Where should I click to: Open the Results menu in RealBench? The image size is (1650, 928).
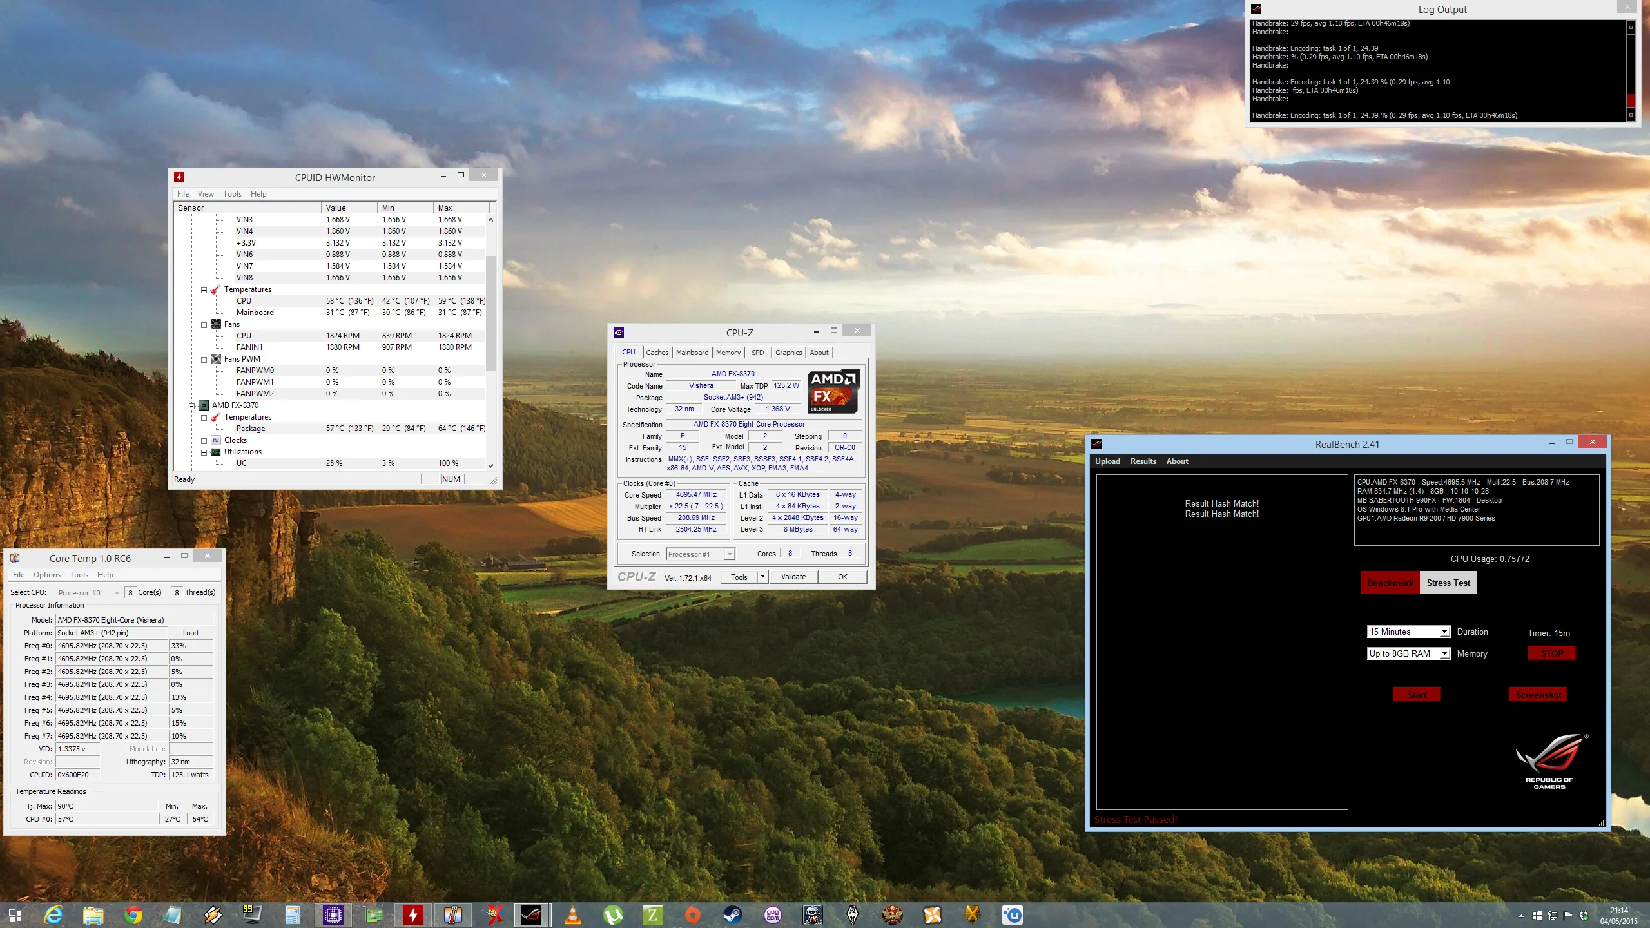click(x=1143, y=461)
